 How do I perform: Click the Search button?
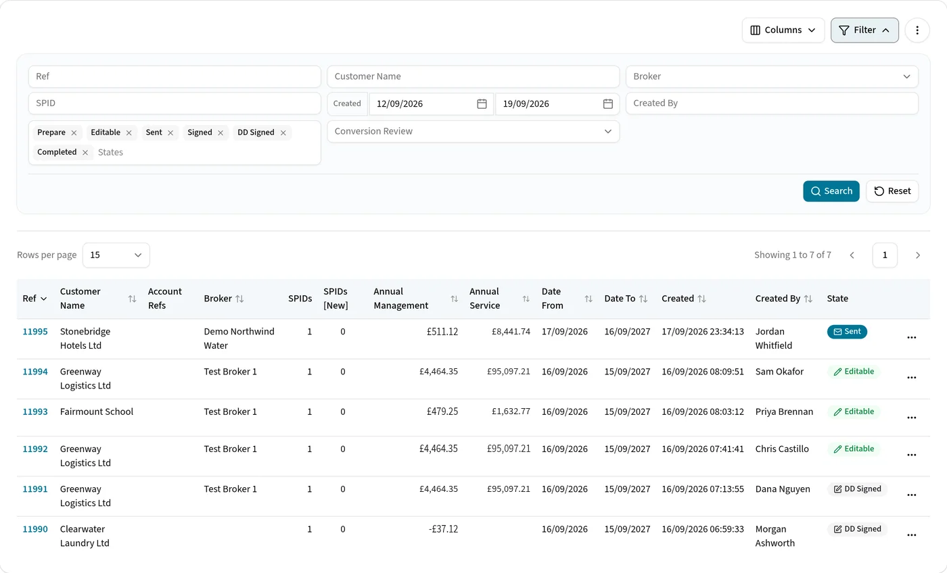pyautogui.click(x=831, y=191)
